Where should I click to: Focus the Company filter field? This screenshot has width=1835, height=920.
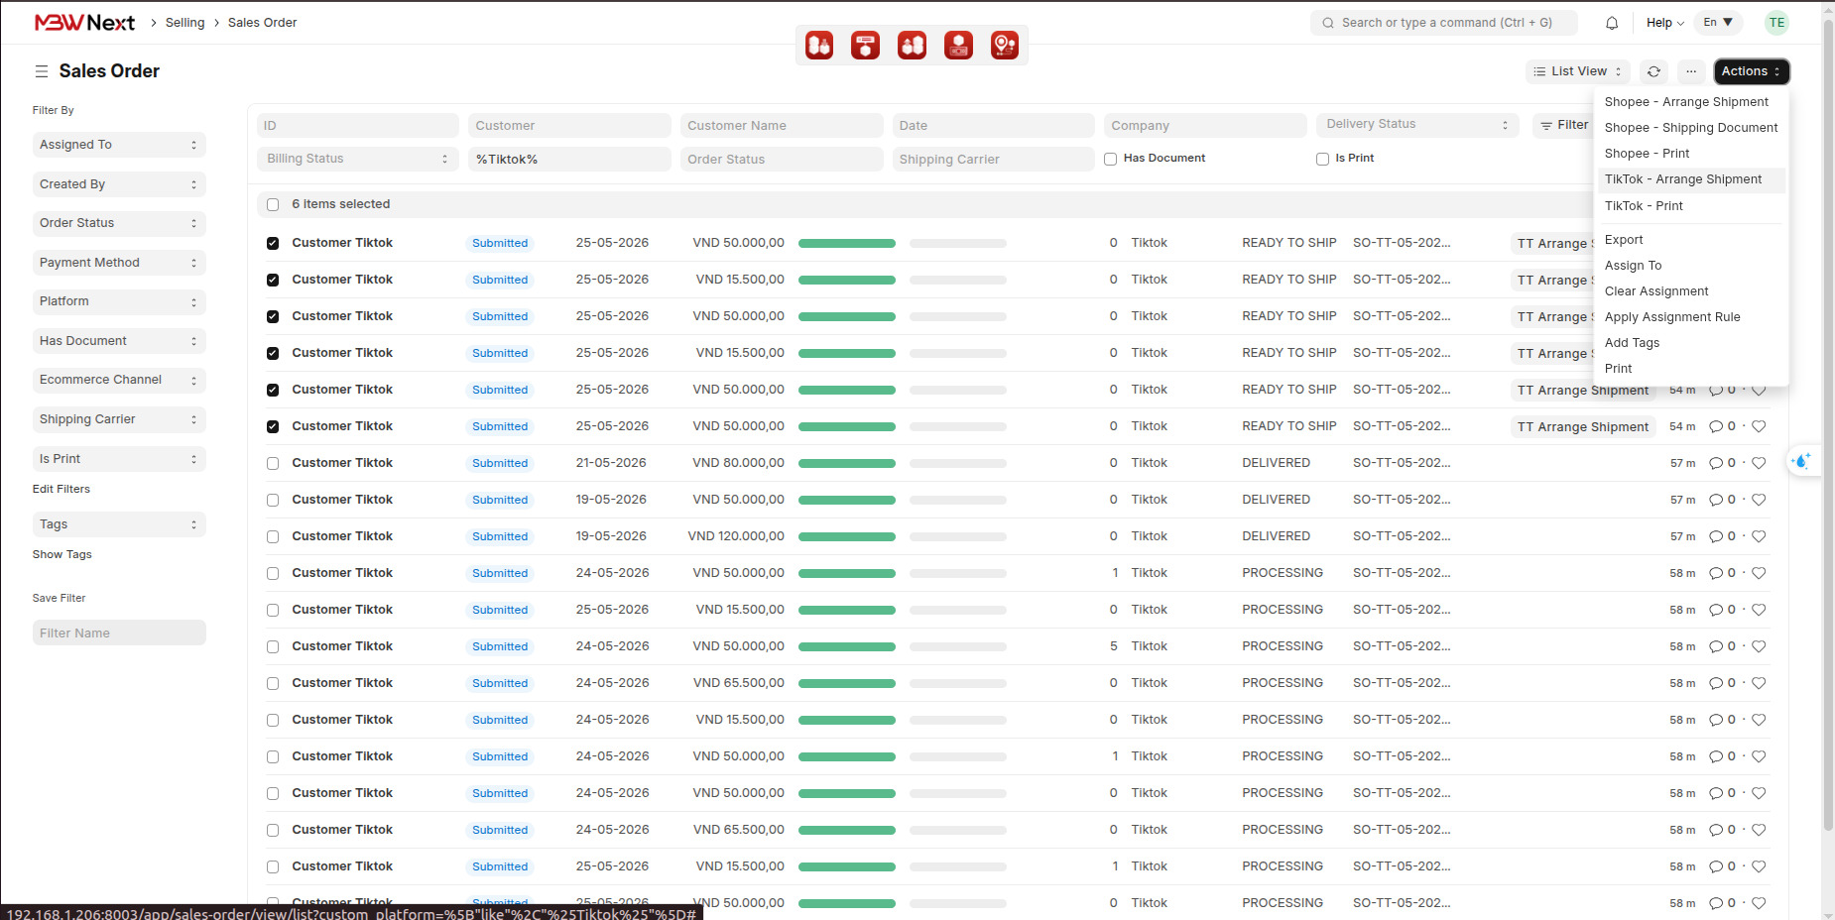click(x=1205, y=126)
